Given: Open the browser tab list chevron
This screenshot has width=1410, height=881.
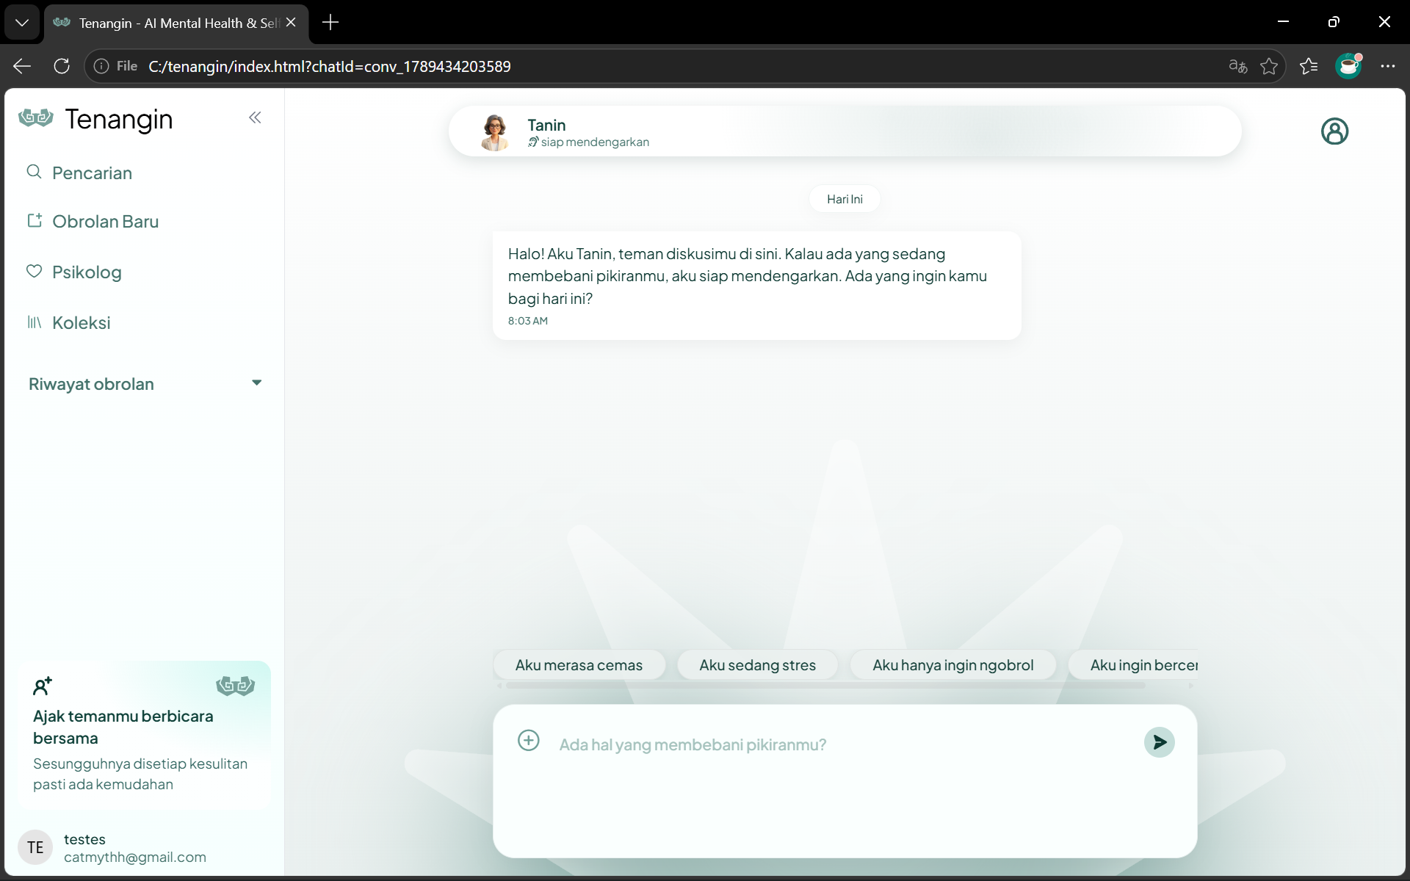Looking at the screenshot, I should click(22, 23).
